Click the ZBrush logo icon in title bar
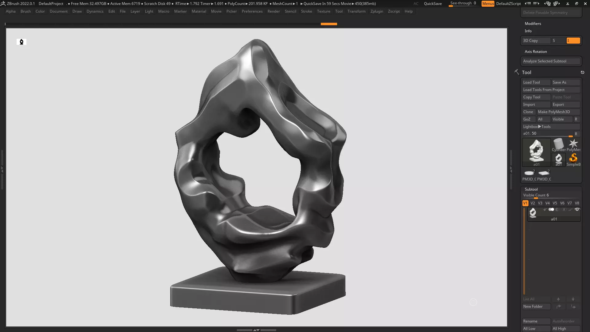This screenshot has height=332, width=590. (x=3, y=4)
